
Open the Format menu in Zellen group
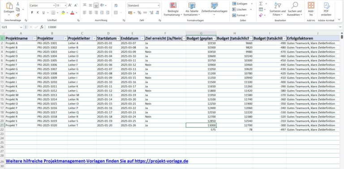240,15
